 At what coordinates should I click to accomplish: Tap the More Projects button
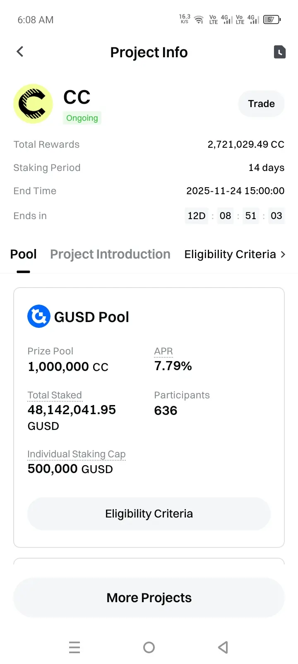pyautogui.click(x=149, y=598)
